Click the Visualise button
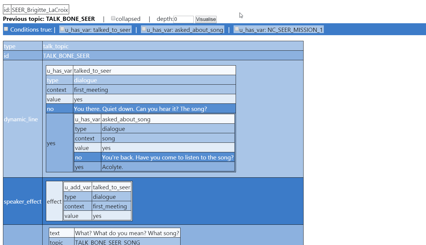 point(206,19)
